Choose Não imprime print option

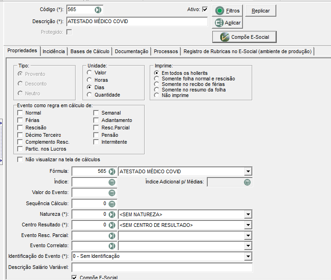point(156,95)
